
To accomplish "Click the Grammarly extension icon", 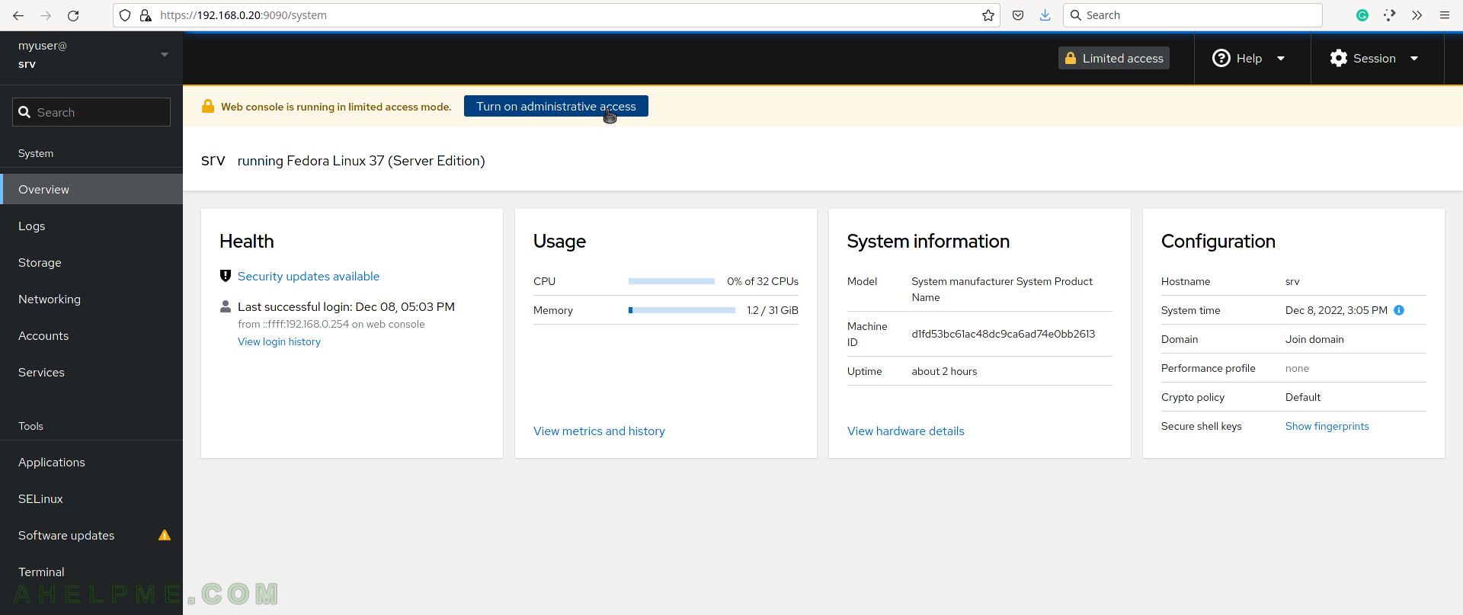I will pyautogui.click(x=1362, y=15).
